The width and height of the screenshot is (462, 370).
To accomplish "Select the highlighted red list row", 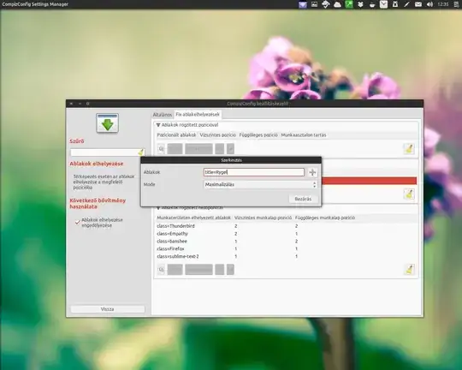I will click(369, 181).
